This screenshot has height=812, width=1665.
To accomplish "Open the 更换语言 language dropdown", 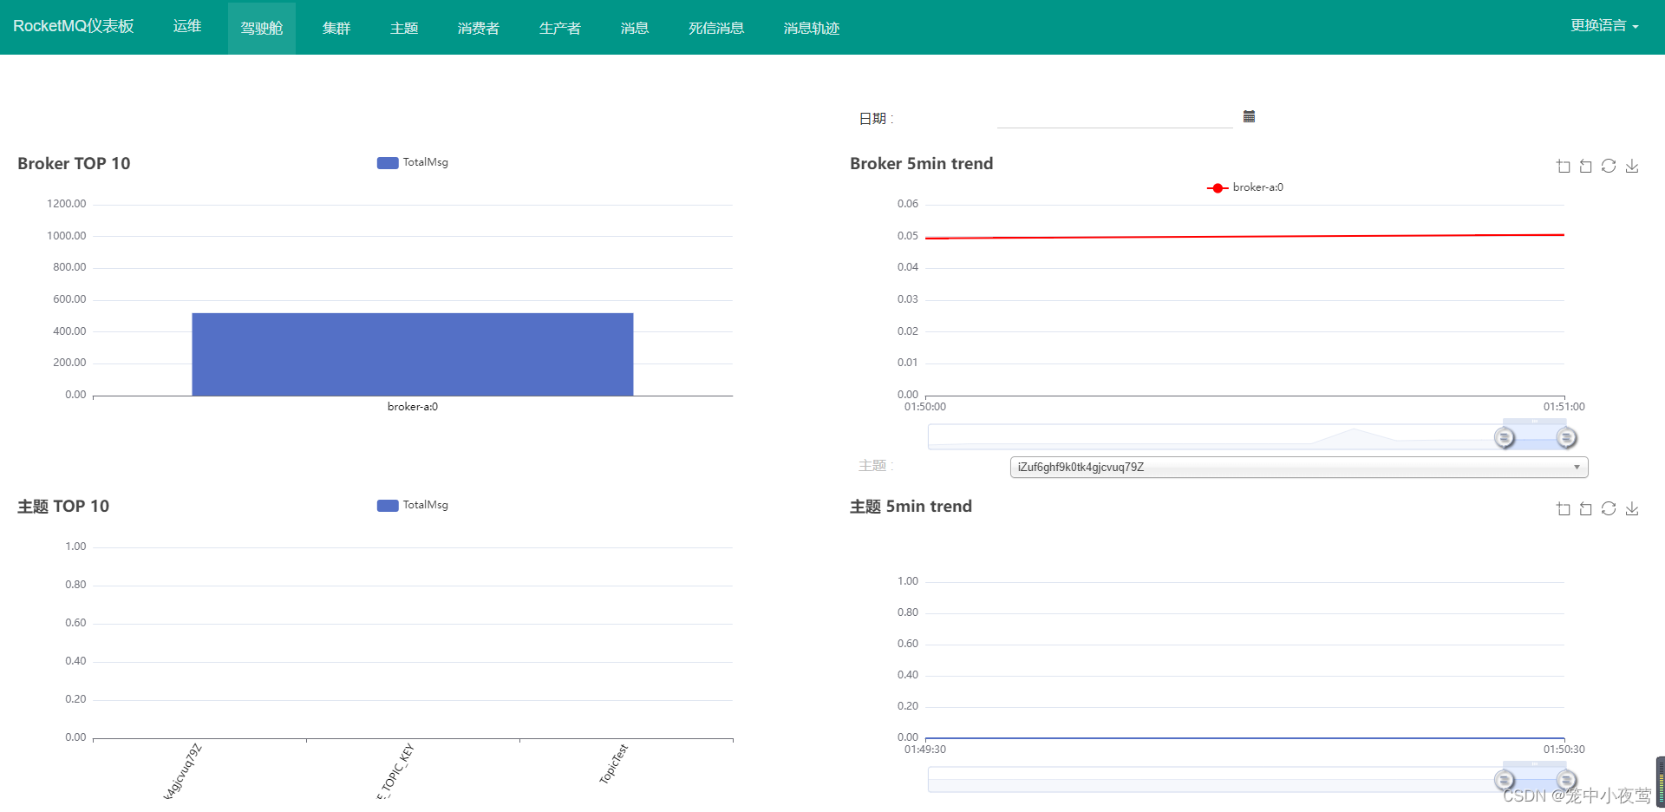I will (x=1603, y=26).
